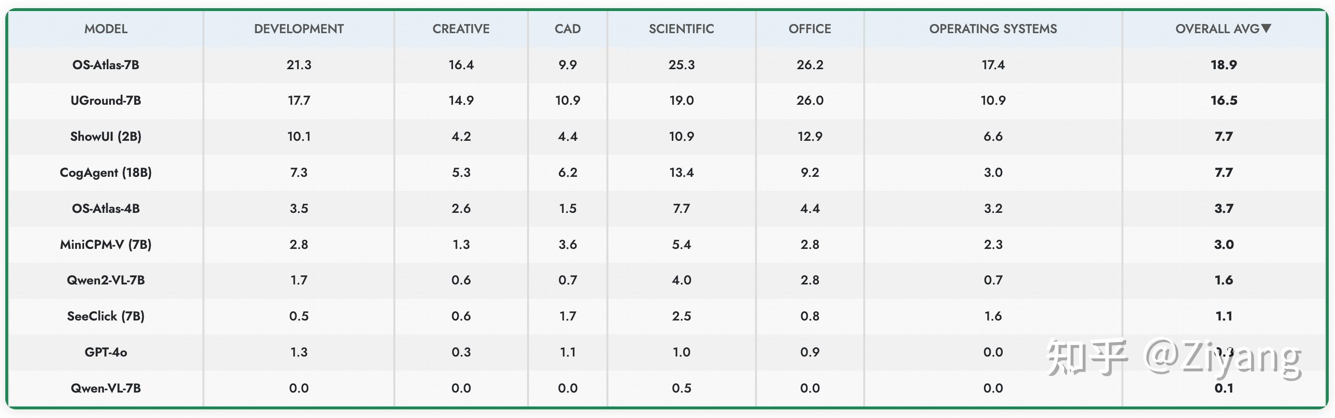Click the Qwen-VL-7B model name
This screenshot has height=418, width=1335.
[x=106, y=388]
